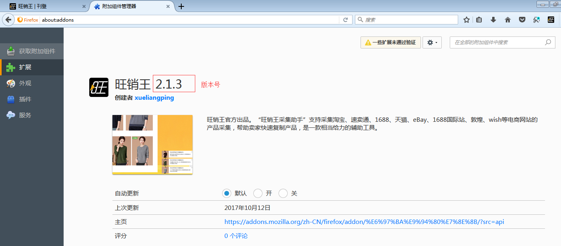Select the 开 auto-update radio button
The image size is (561, 246).
pos(258,194)
